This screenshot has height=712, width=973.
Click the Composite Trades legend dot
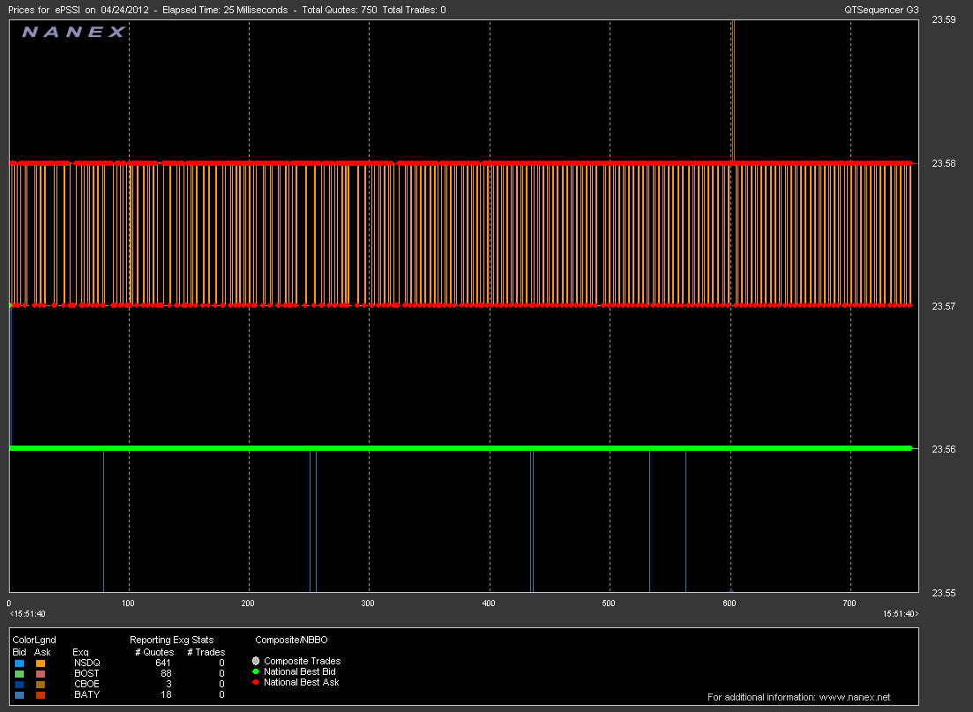tap(257, 661)
